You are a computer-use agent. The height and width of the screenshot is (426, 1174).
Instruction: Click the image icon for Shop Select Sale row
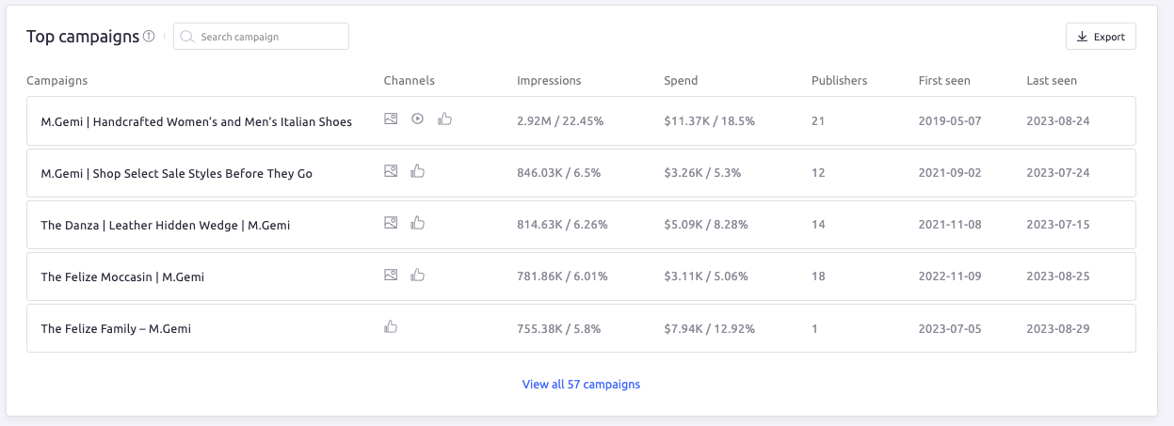[391, 171]
